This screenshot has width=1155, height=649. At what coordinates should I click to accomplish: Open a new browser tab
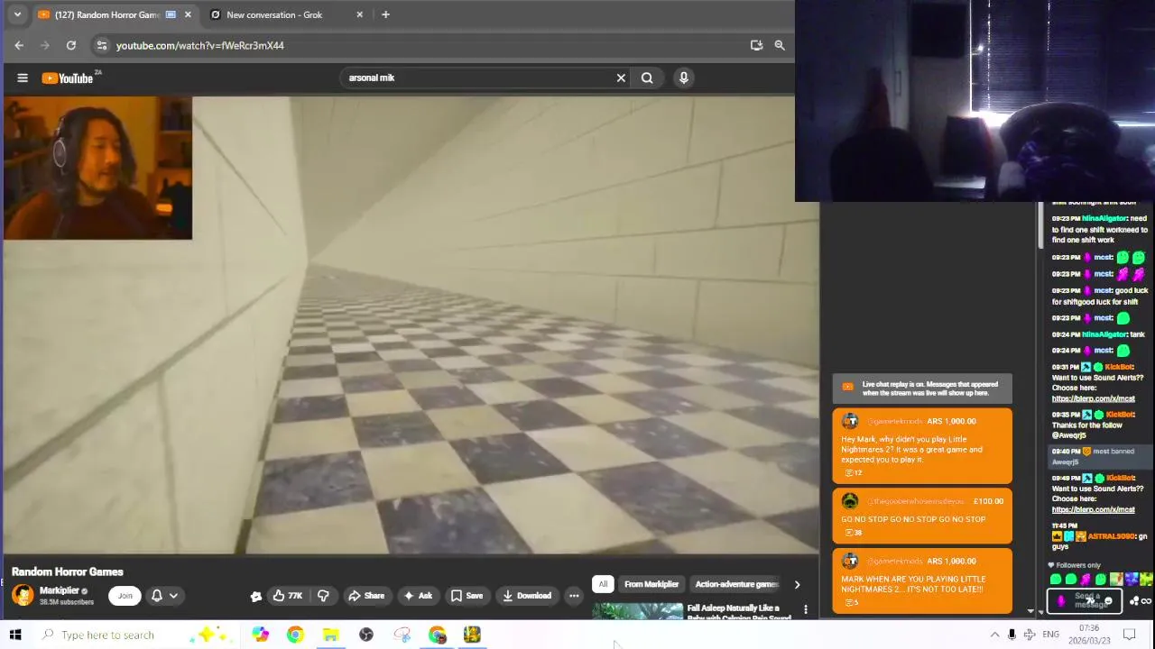coord(385,14)
